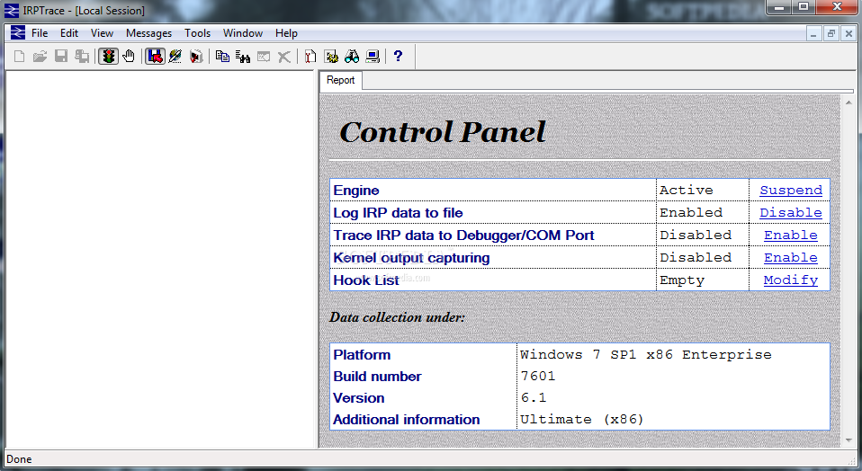This screenshot has height=471, width=862.
Task: Click the hand stop icon
Action: pyautogui.click(x=129, y=56)
